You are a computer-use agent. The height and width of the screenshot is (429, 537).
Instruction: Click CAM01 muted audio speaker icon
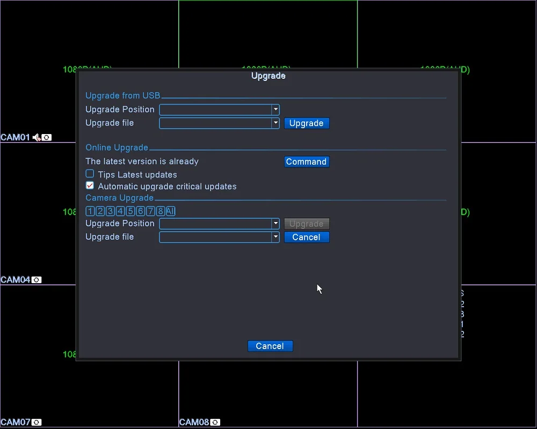[x=37, y=137]
